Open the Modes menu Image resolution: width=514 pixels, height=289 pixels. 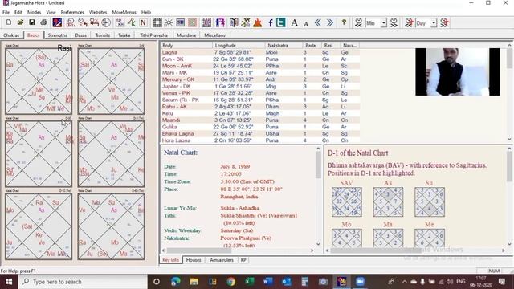[x=34, y=12]
